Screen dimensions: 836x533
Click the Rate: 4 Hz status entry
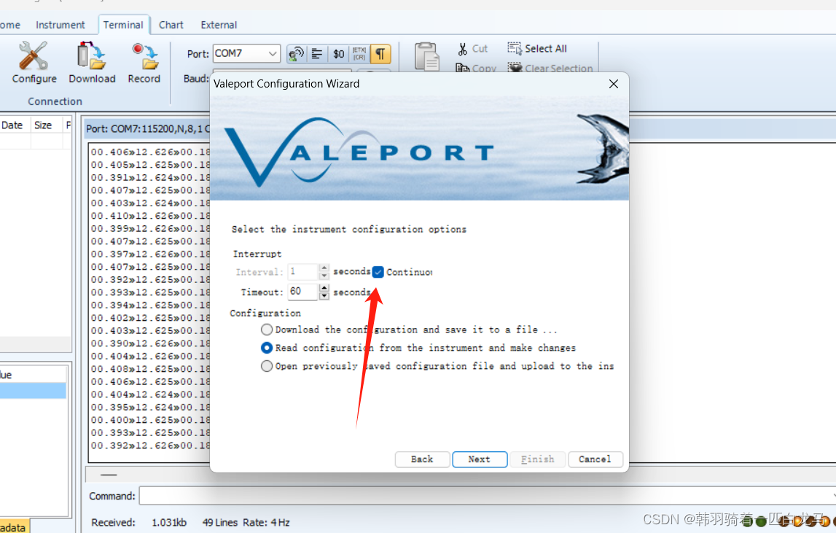[x=266, y=522]
